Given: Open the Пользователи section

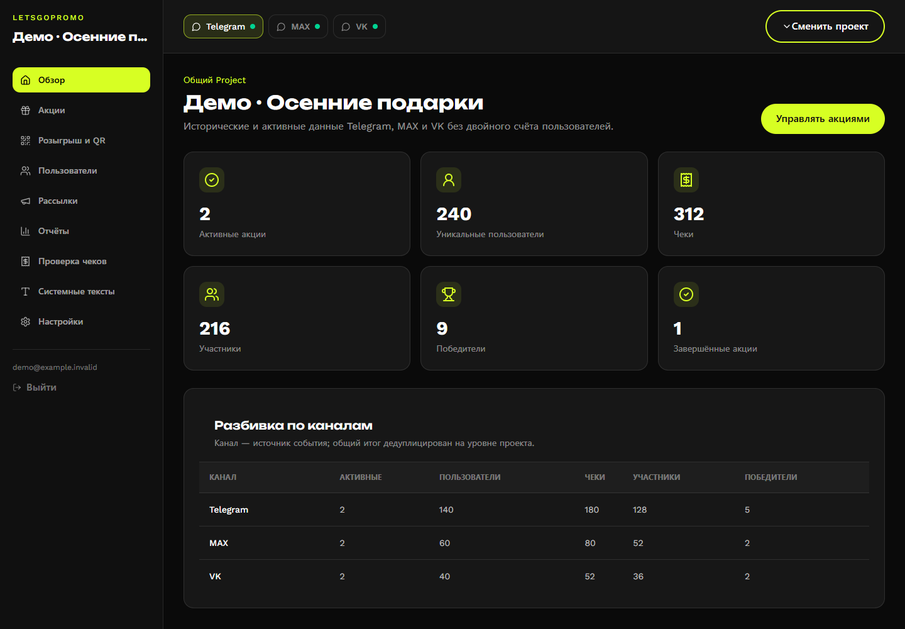Looking at the screenshot, I should [x=81, y=170].
